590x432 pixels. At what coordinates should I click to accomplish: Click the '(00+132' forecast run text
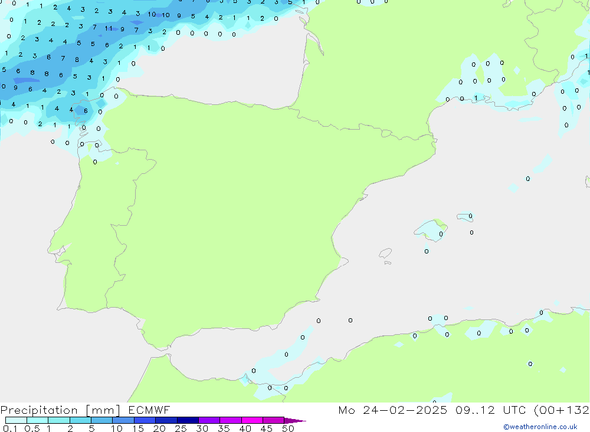point(561,410)
